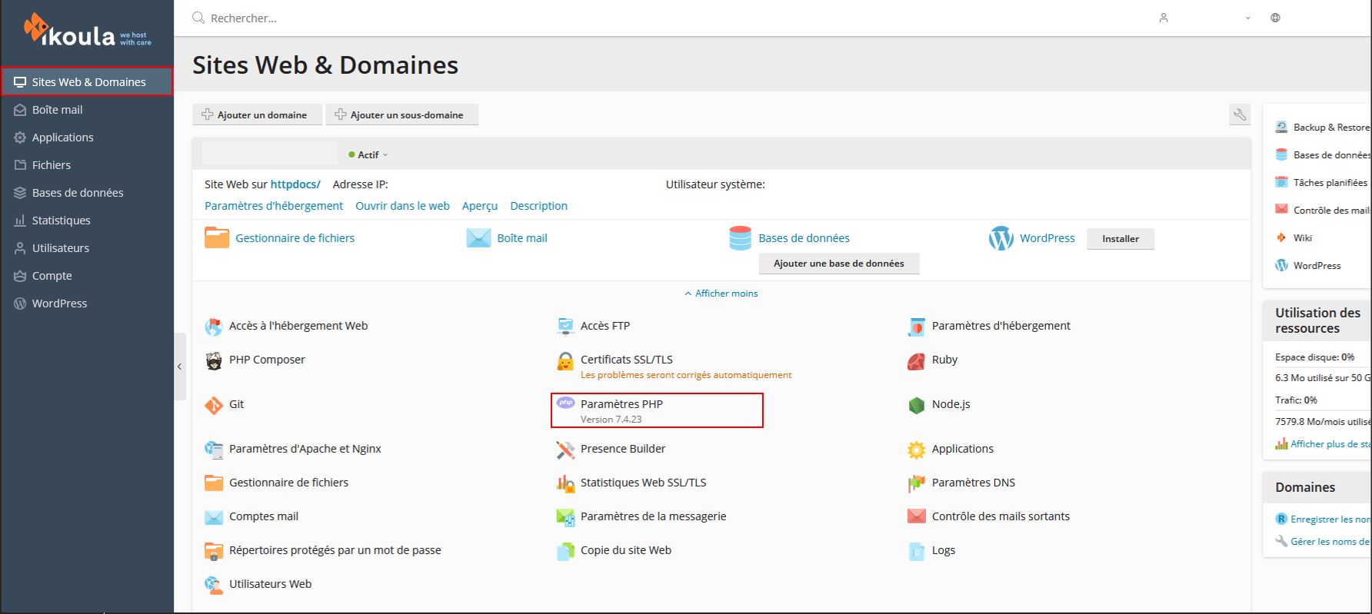Open the large WordPress logo icon
This screenshot has width=1372, height=614.
(1001, 239)
